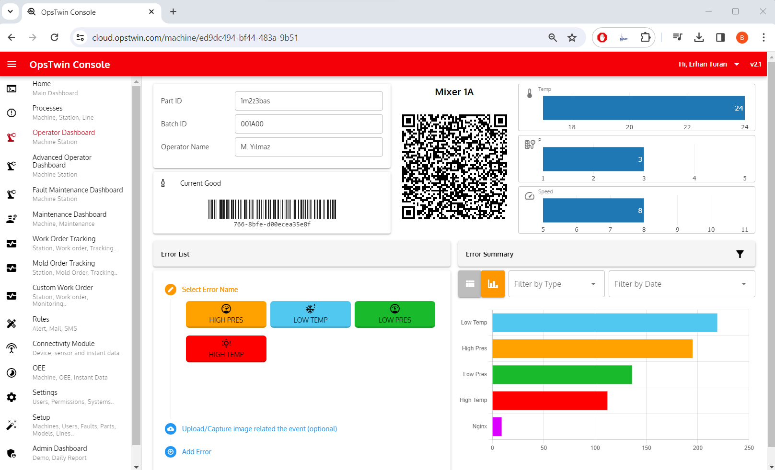
Task: Click Upload/Capture image related the event link
Action: point(259,428)
